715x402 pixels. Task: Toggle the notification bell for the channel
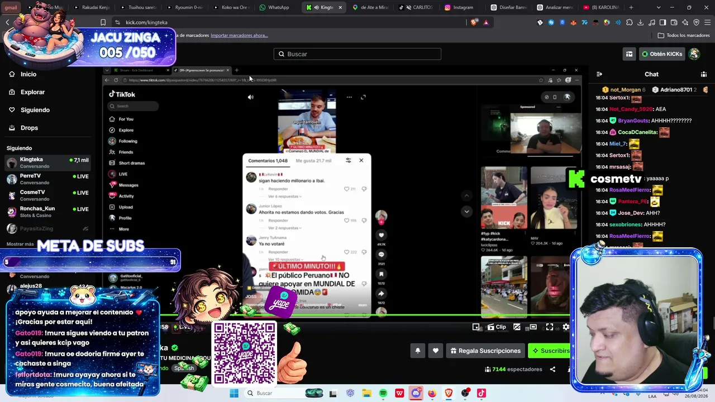pyautogui.click(x=417, y=351)
